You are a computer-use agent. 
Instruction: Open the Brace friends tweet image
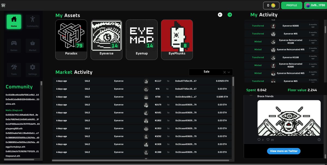[289, 118]
